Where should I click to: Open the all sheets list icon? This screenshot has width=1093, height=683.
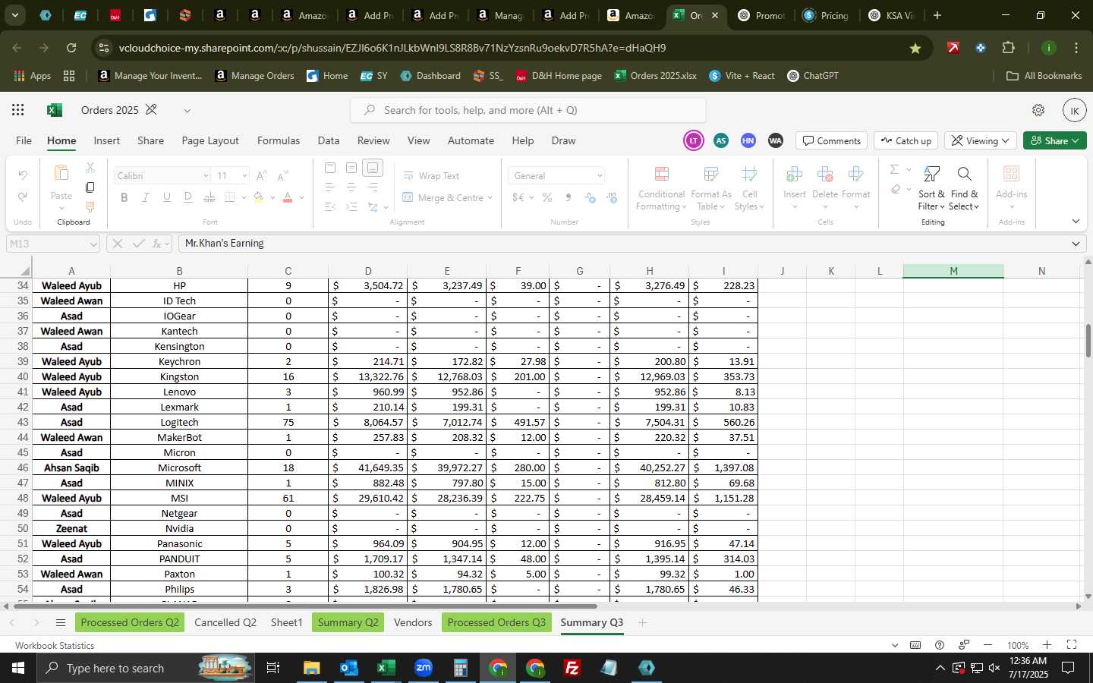pos(61,623)
